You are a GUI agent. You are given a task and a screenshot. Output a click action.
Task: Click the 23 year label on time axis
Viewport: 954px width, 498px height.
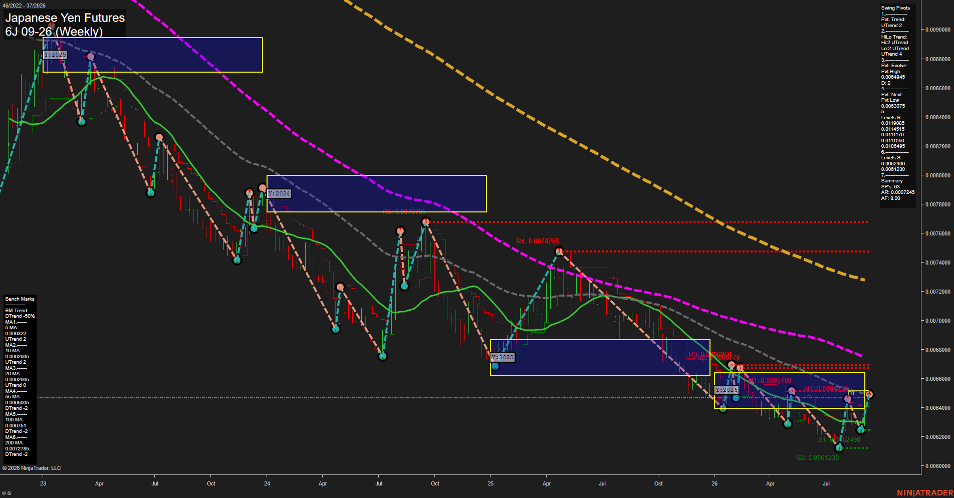(x=43, y=483)
